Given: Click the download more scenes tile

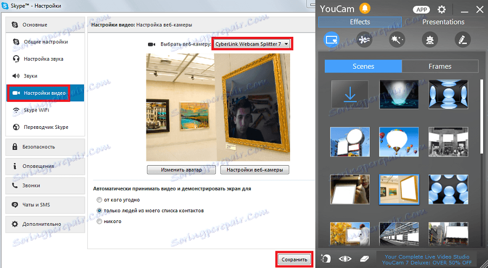Looking at the screenshot, I should (350, 94).
